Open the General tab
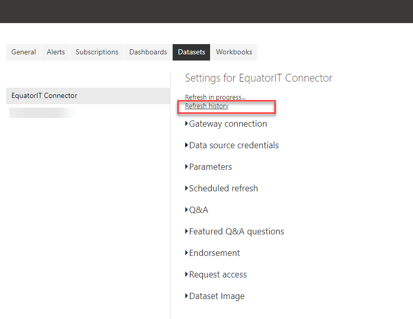The width and height of the screenshot is (413, 319). 24,52
